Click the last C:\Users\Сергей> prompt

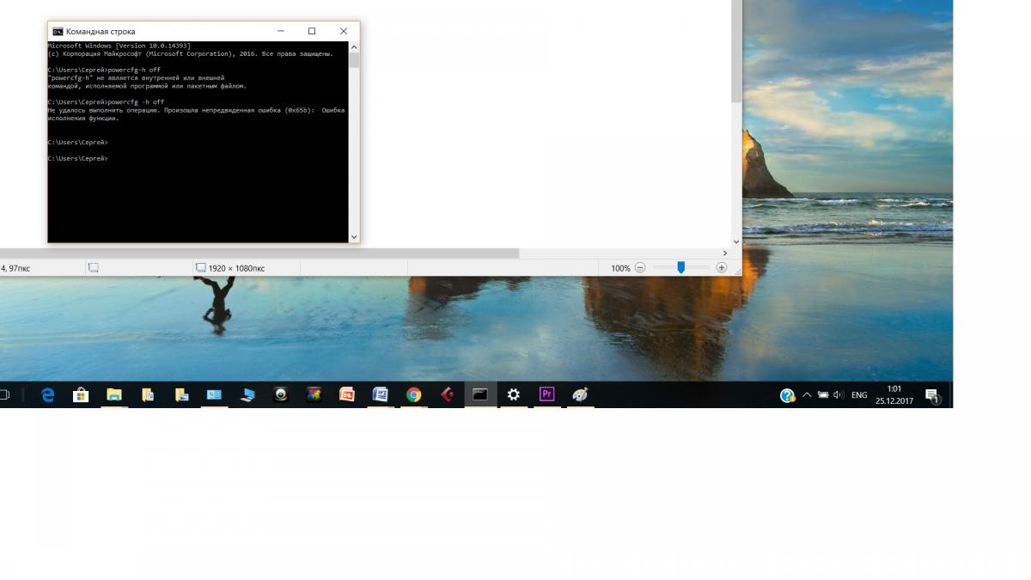coord(78,158)
